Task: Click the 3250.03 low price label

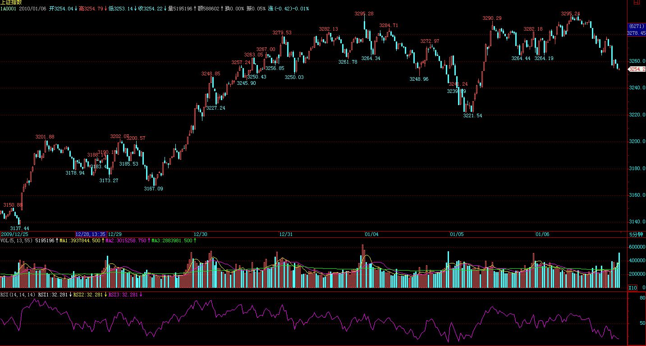Action: point(294,77)
